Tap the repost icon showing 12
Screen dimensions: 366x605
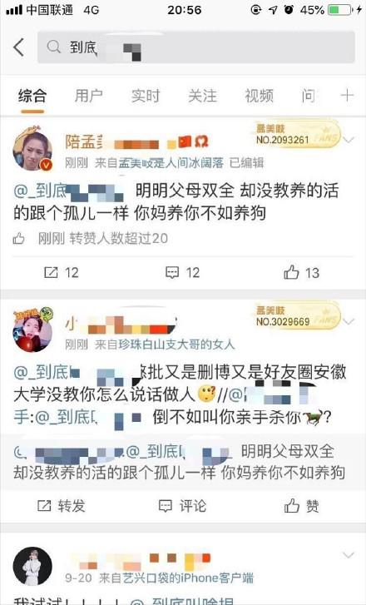coord(62,273)
